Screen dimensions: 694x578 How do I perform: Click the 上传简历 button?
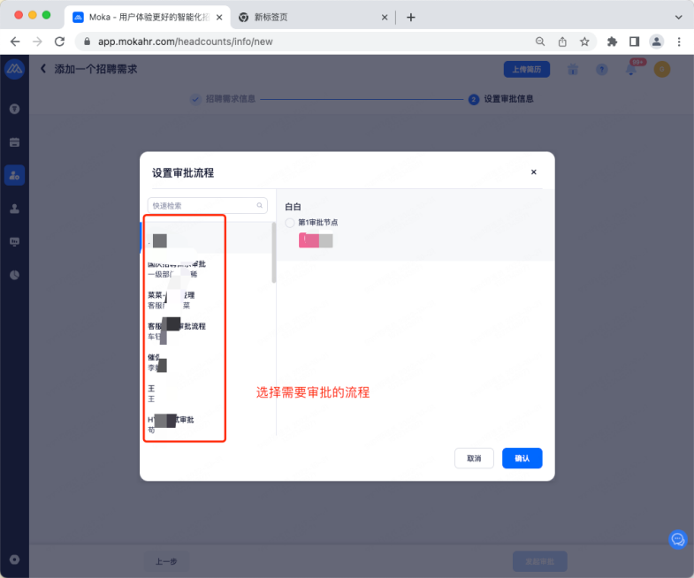527,70
